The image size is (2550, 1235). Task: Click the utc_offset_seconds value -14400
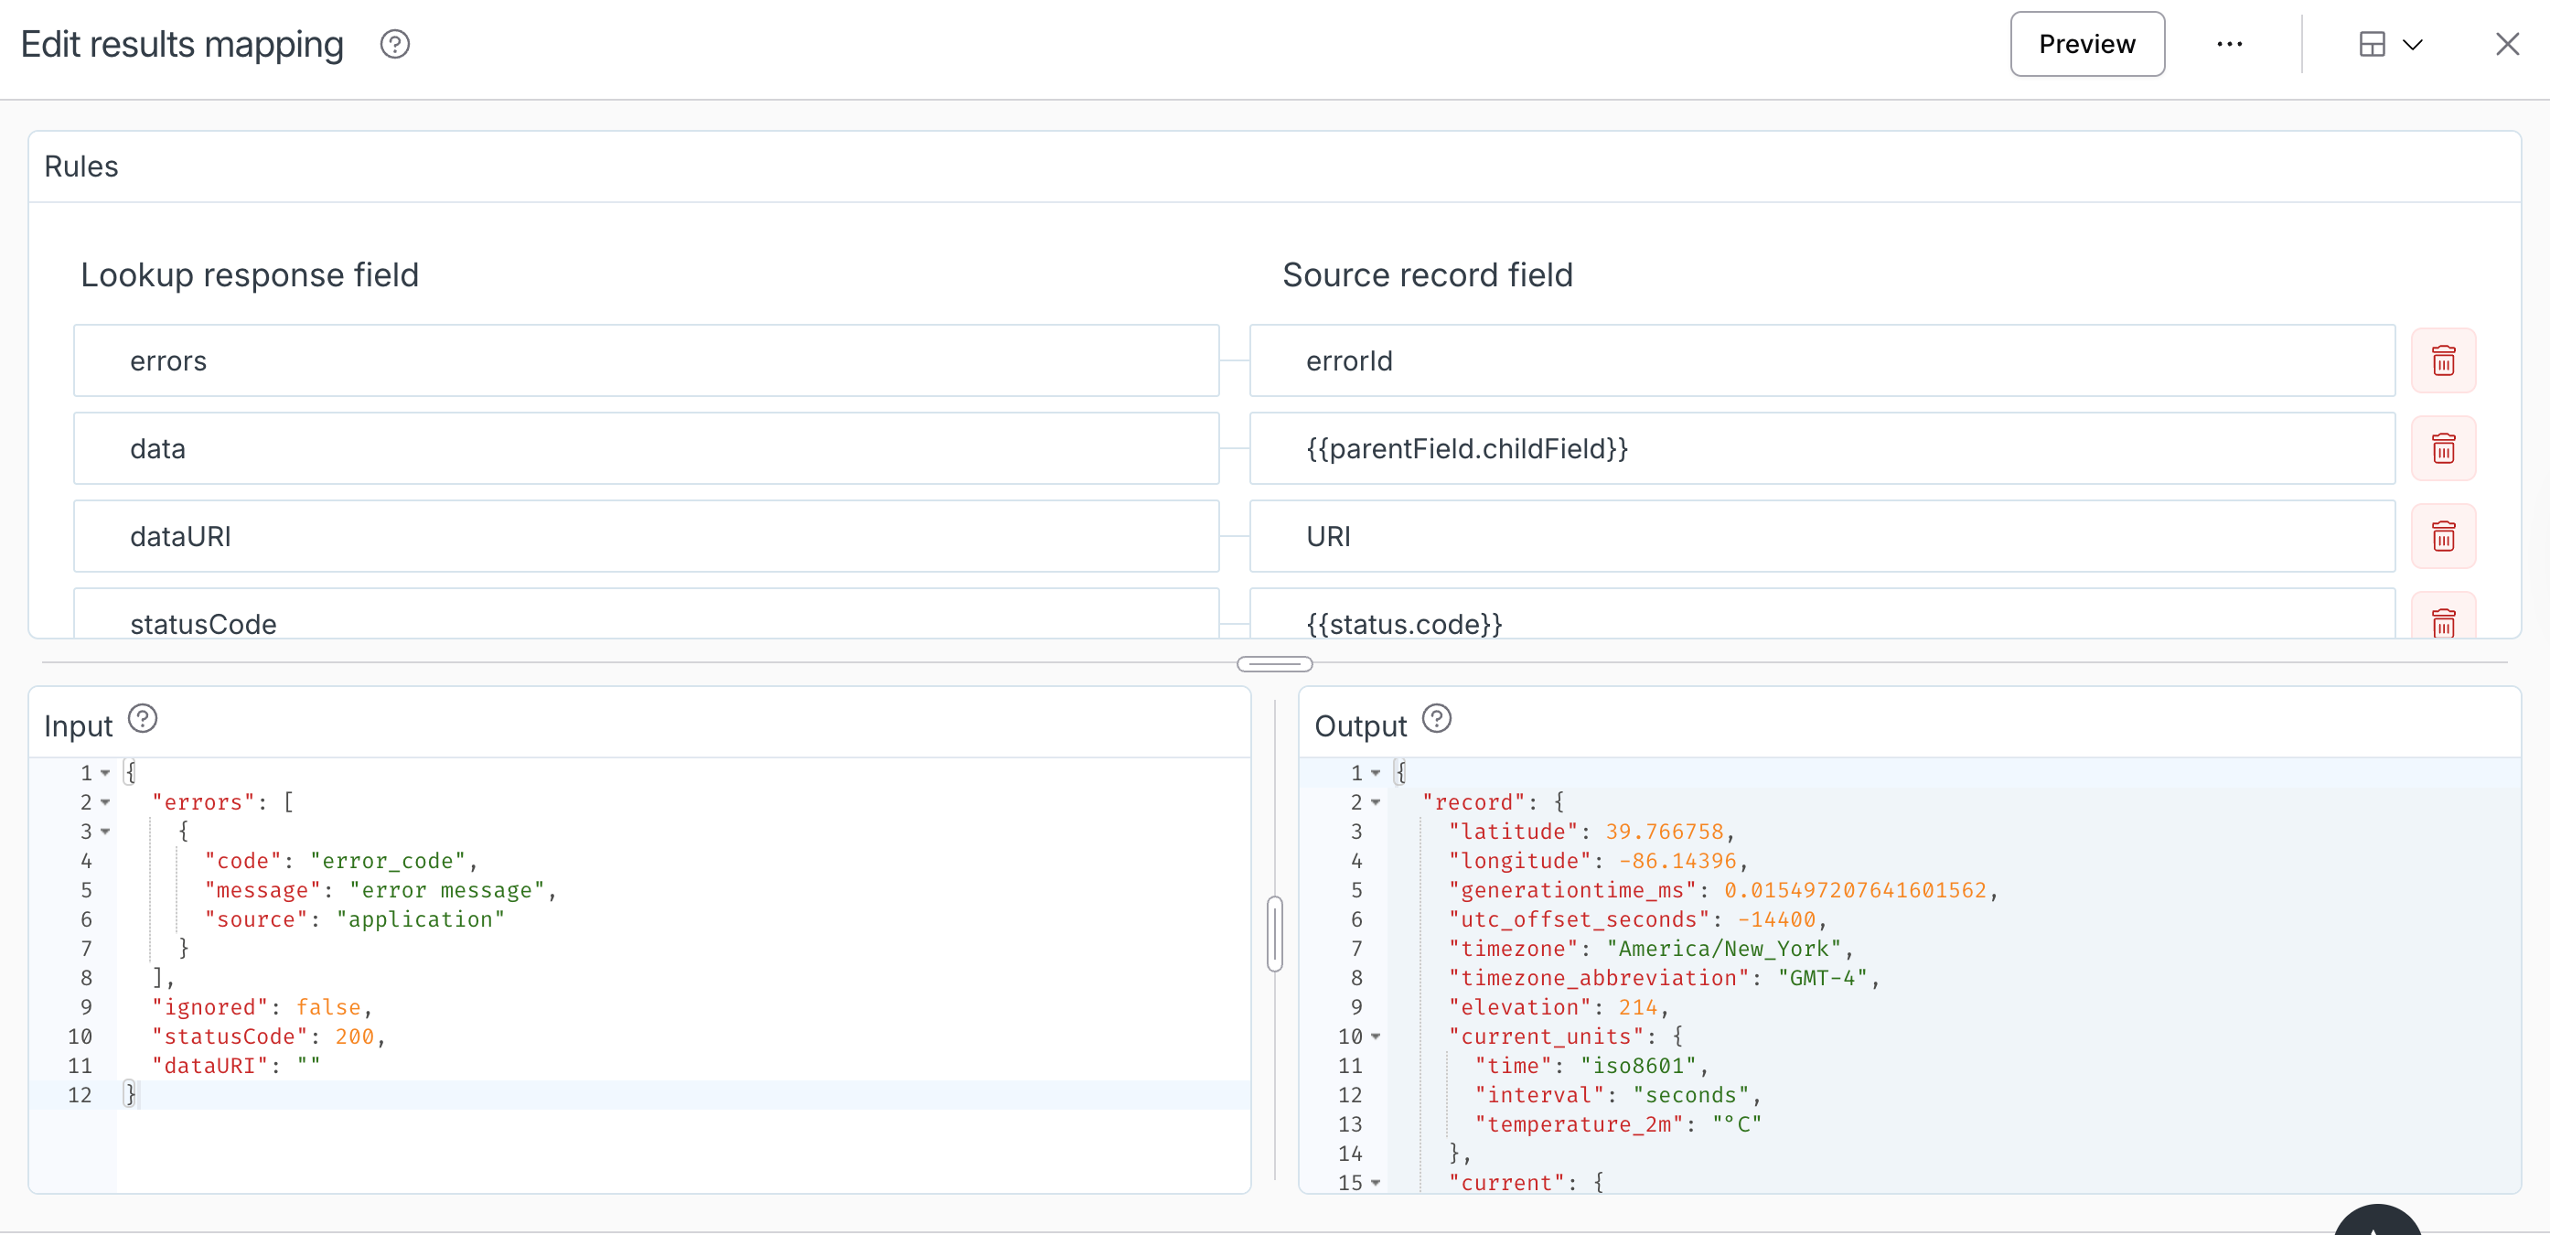click(1776, 920)
